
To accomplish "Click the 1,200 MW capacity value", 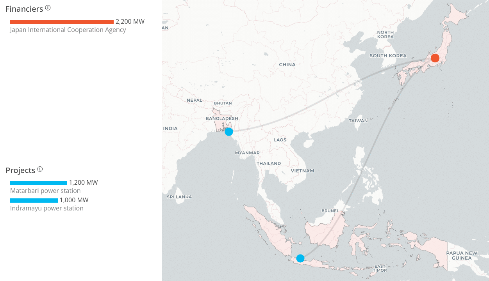I will 83,183.
